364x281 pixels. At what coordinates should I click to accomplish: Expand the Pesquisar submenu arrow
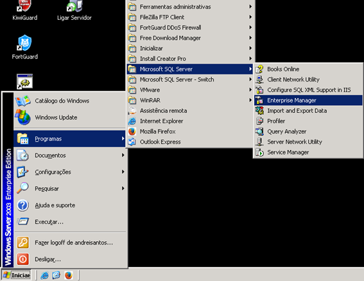click(x=123, y=188)
